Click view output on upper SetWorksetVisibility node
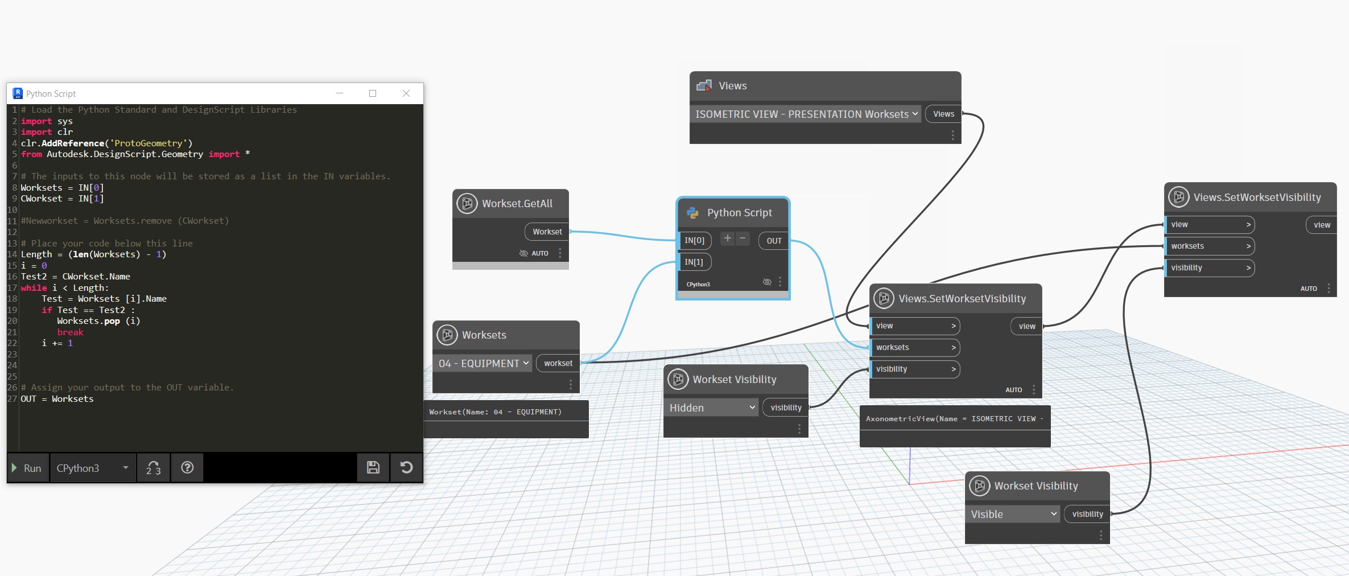Viewport: 1349px width, 576px height. click(x=1322, y=225)
